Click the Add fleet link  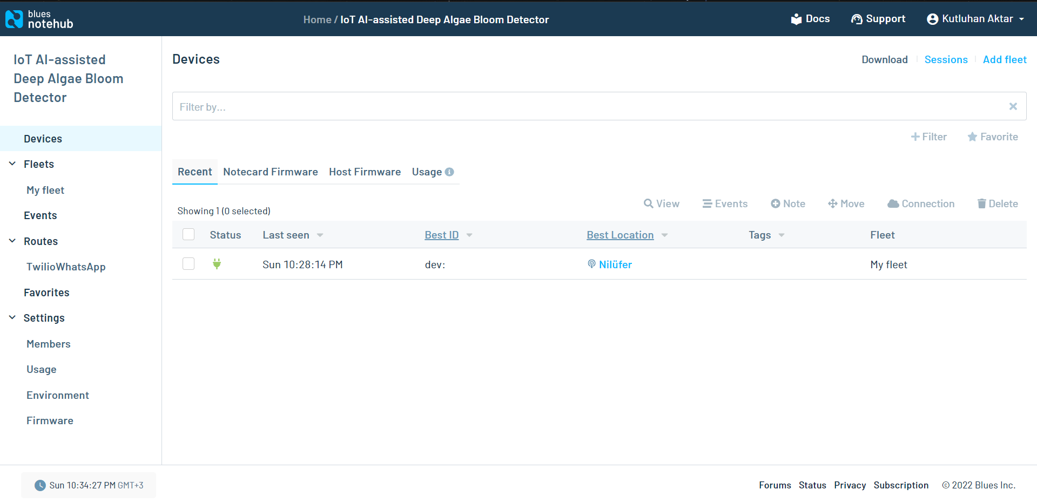pos(1005,59)
